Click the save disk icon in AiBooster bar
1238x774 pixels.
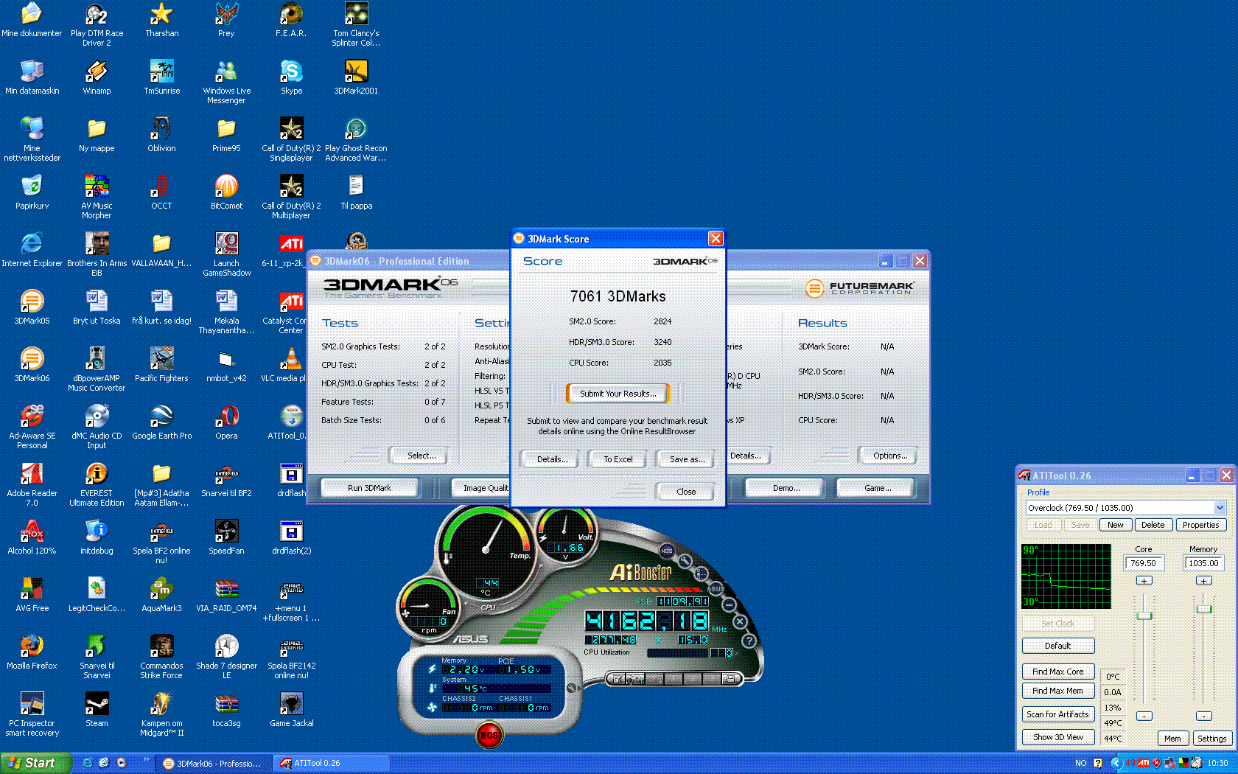pyautogui.click(x=730, y=679)
